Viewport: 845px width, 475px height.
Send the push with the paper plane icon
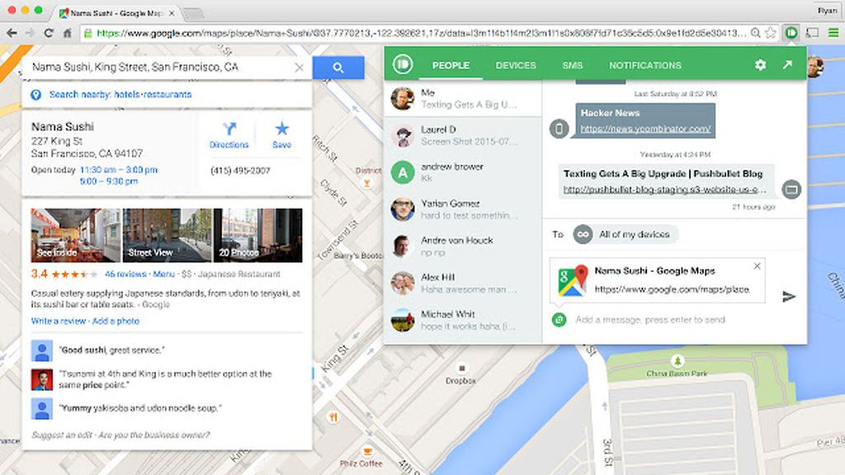coord(788,296)
